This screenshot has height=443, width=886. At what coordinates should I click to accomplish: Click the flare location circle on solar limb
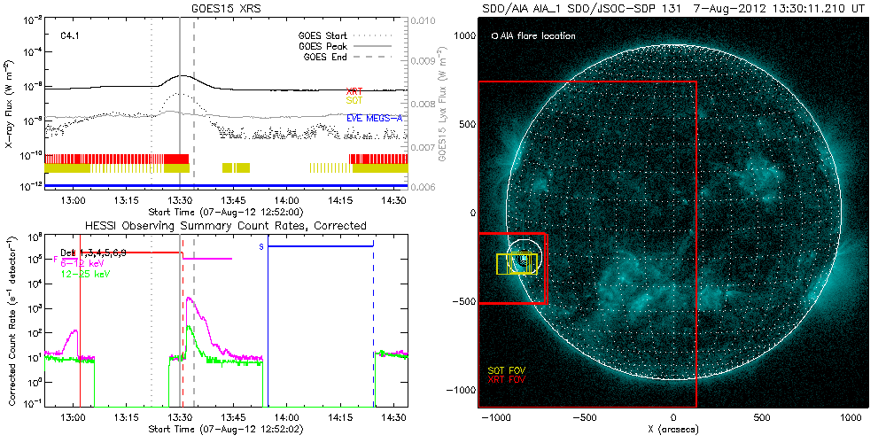tap(524, 258)
